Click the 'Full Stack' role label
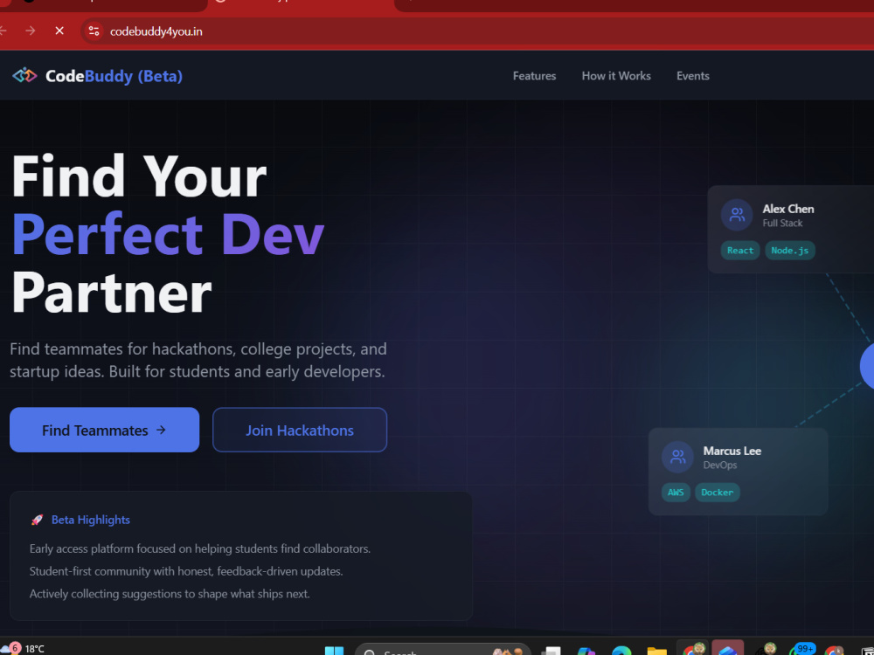The width and height of the screenshot is (874, 655). click(782, 224)
